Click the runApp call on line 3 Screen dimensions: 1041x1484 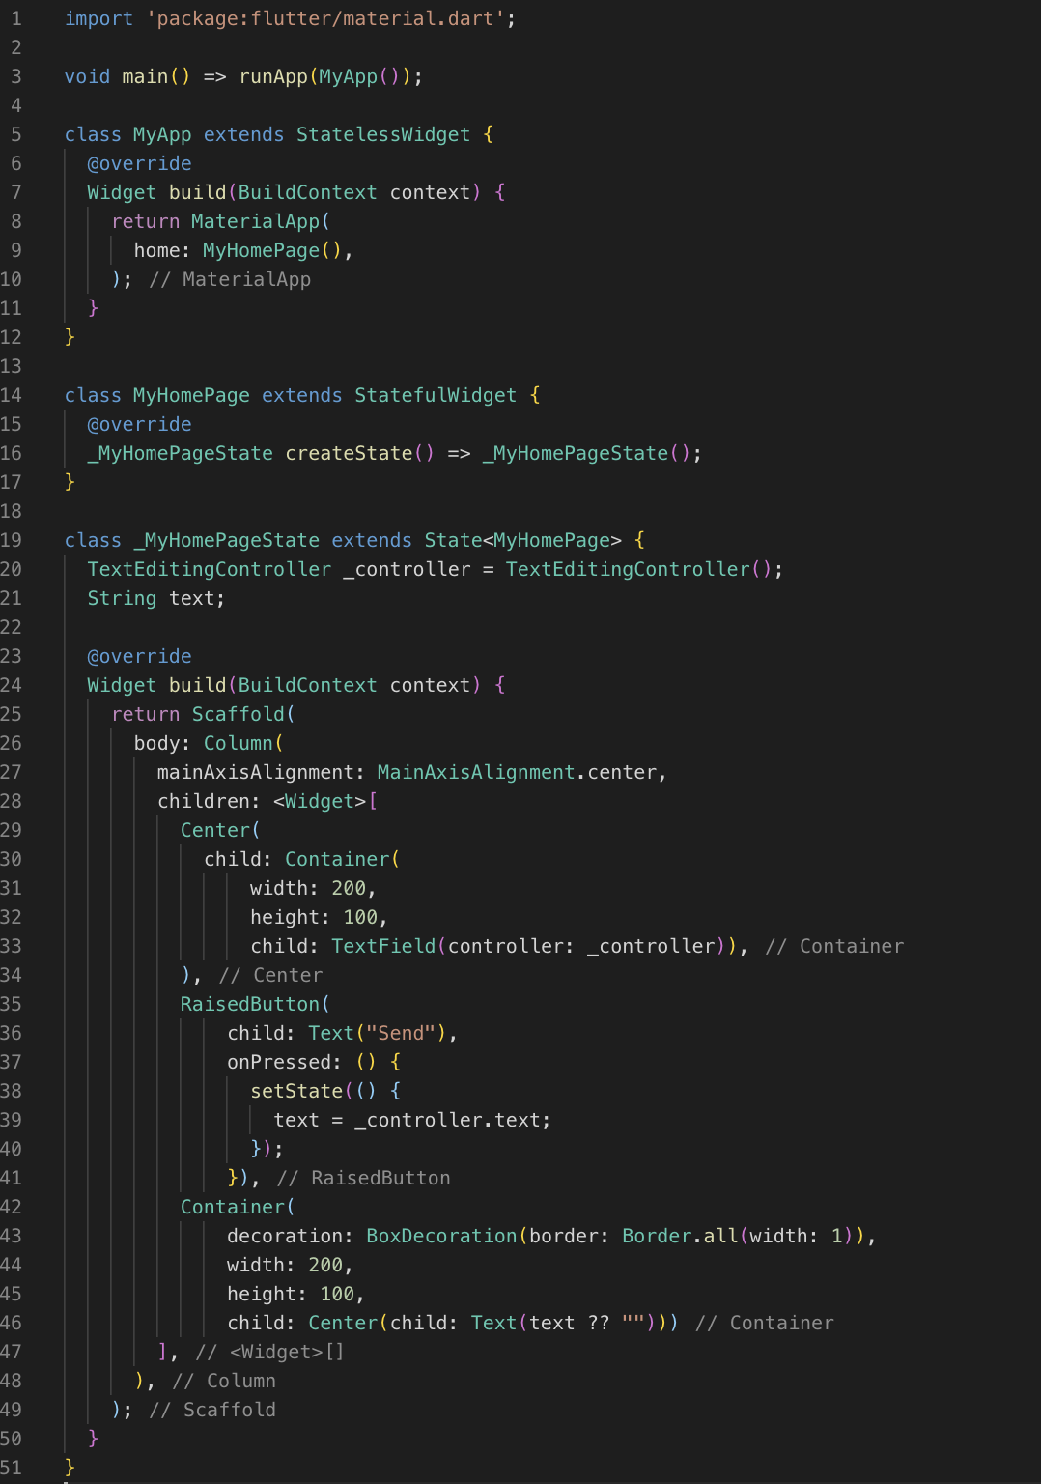point(272,77)
